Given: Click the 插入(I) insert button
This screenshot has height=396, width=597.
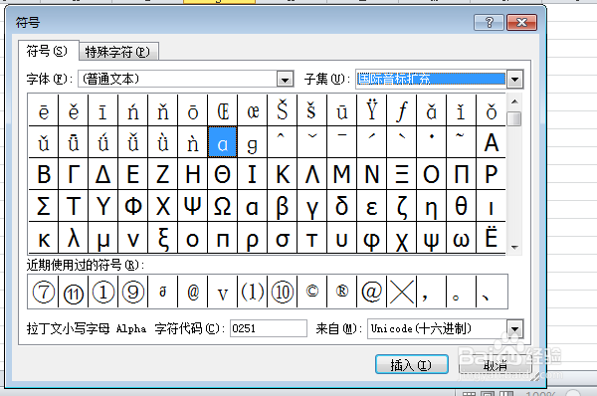Looking at the screenshot, I should 411,365.
